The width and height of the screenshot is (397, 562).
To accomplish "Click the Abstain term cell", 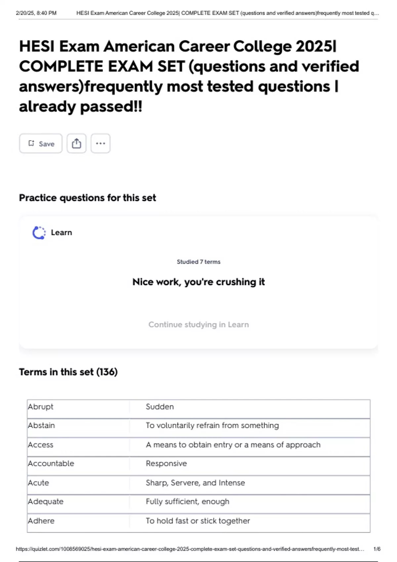I will click(41, 425).
